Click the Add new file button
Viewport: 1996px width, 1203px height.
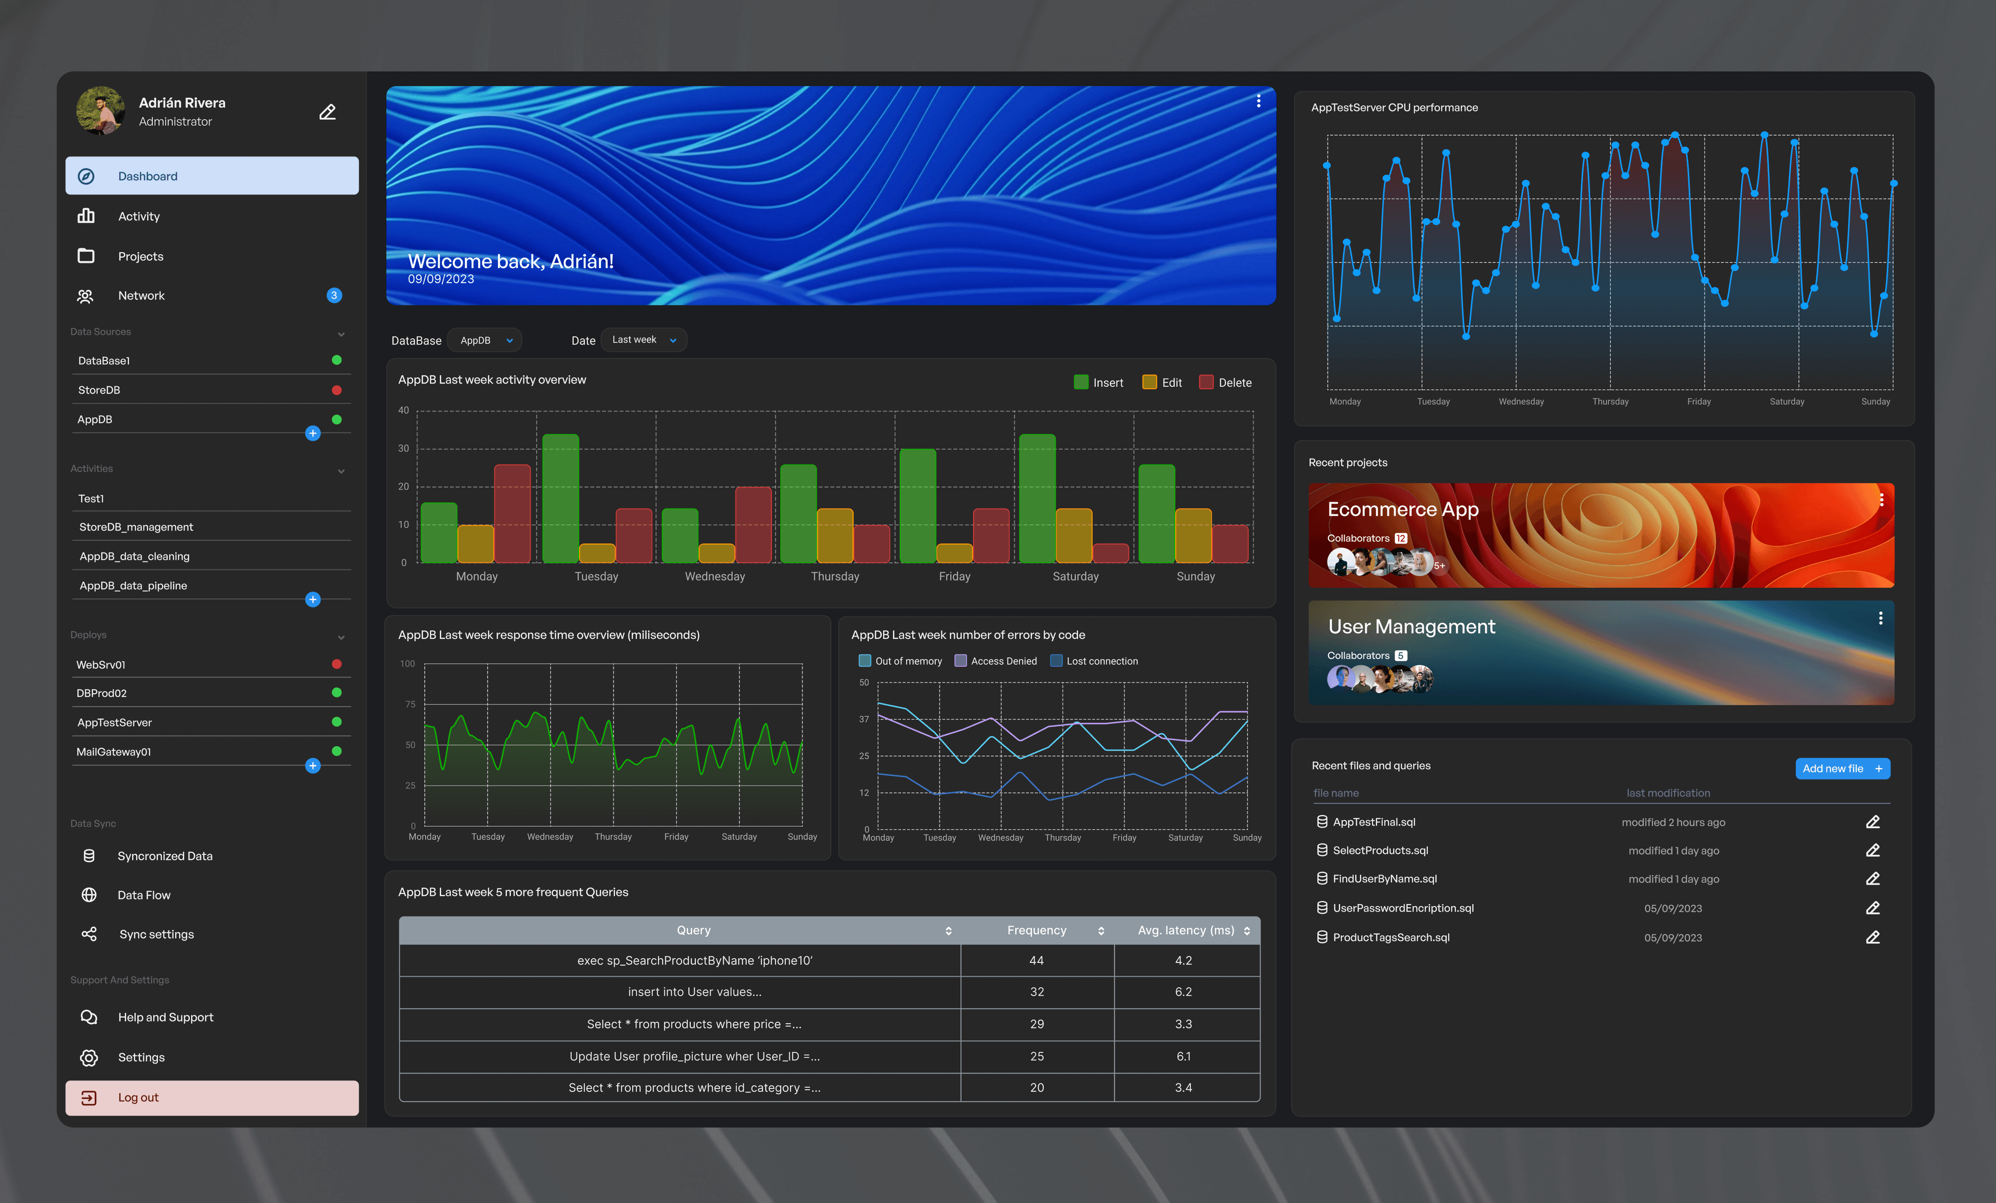1843,768
